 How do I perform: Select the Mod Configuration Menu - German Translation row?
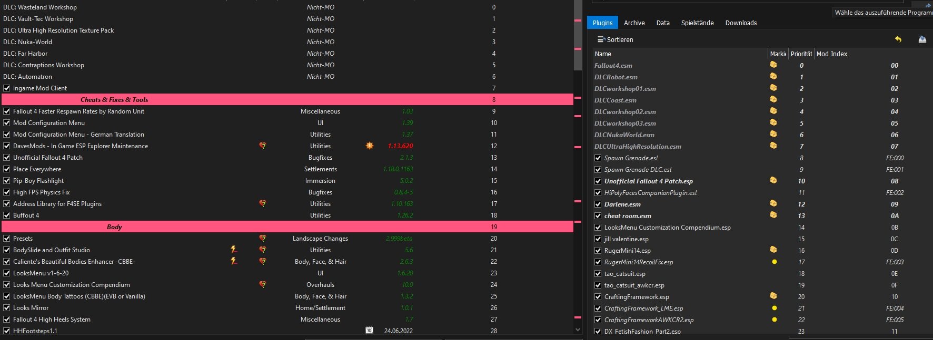tap(287, 135)
